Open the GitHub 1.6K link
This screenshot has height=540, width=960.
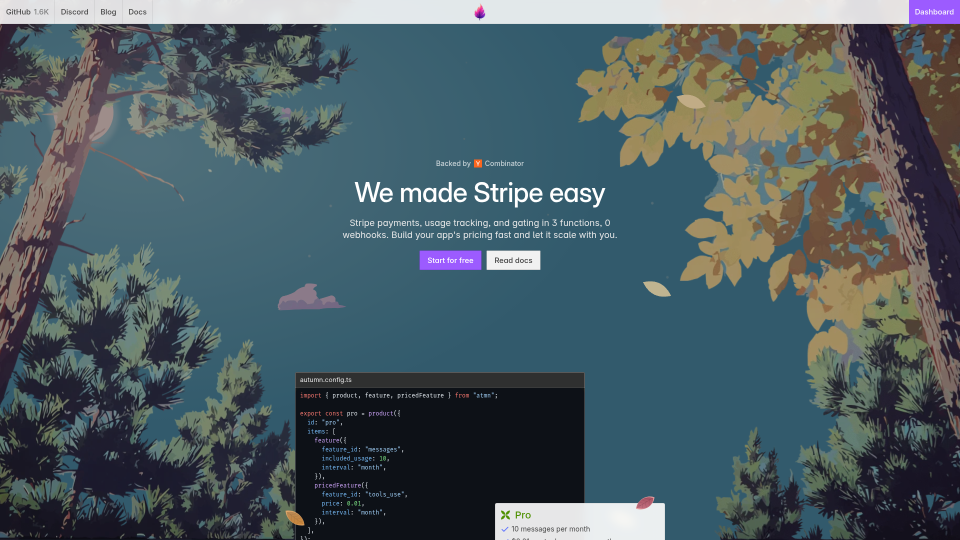point(27,12)
